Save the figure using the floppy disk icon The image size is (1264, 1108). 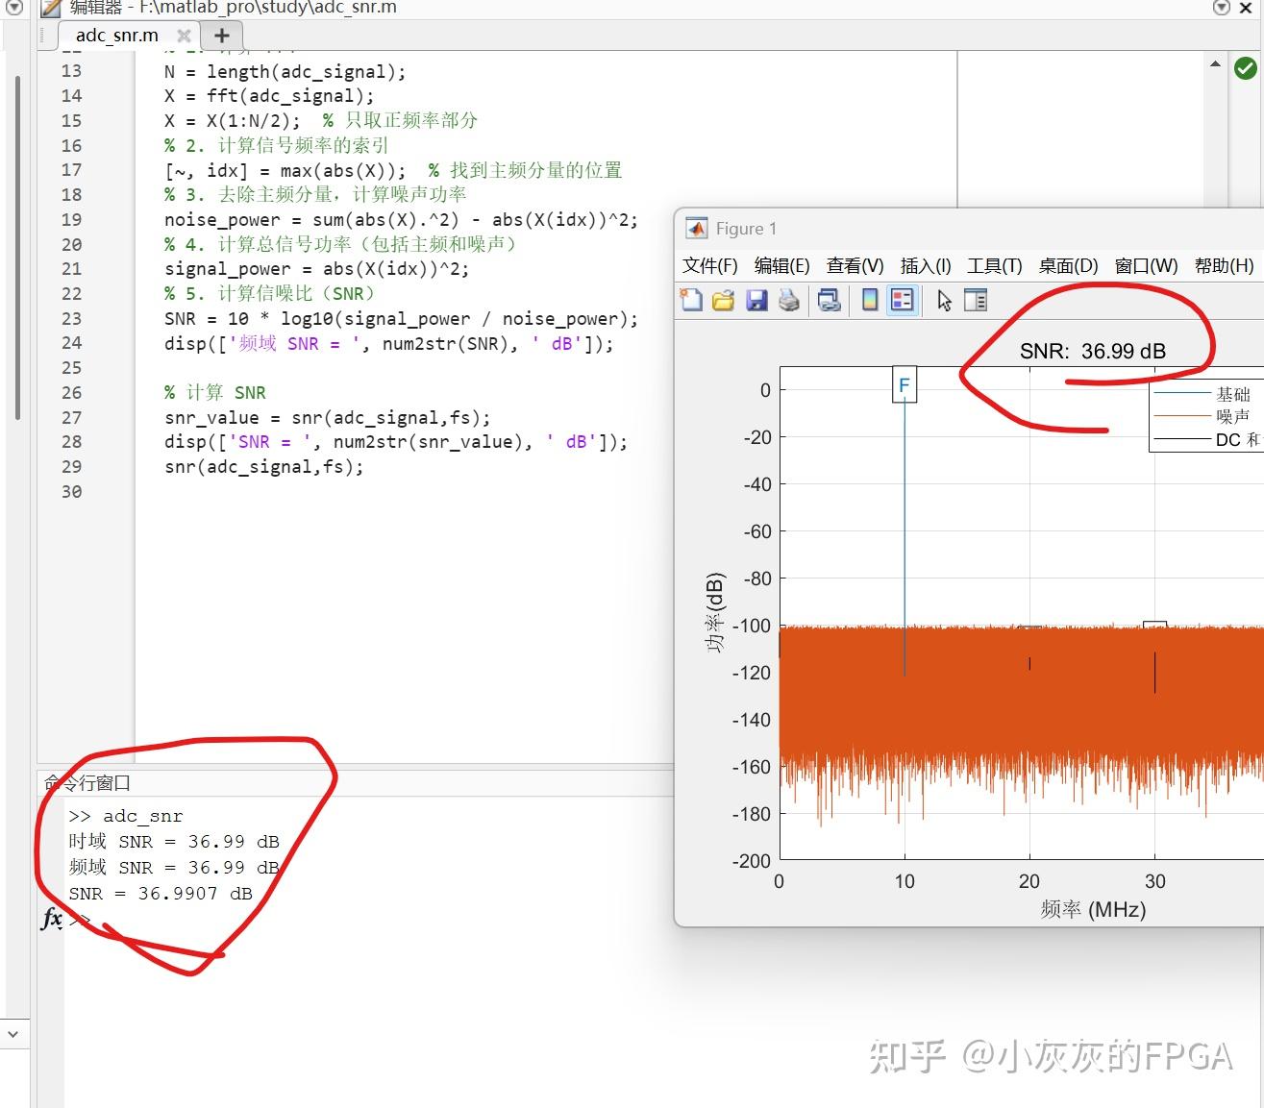coord(756,301)
